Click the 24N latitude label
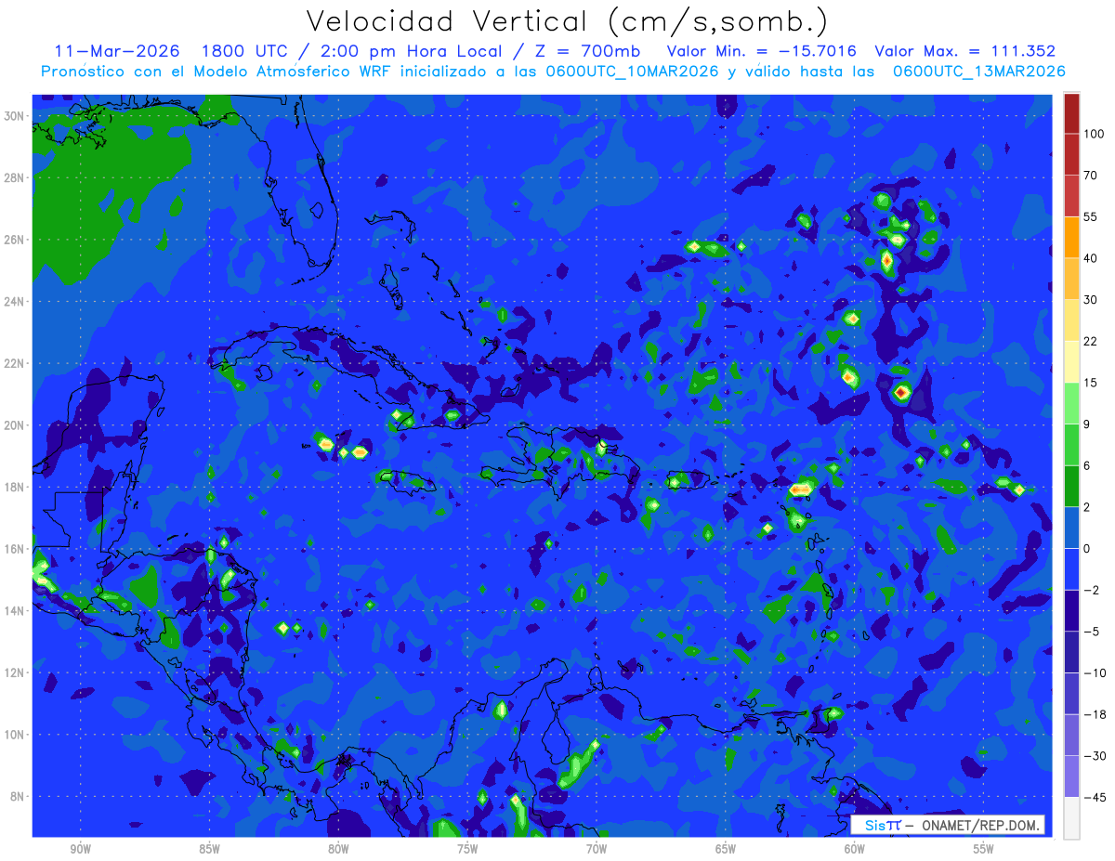This screenshot has height=861, width=1115. pos(16,301)
